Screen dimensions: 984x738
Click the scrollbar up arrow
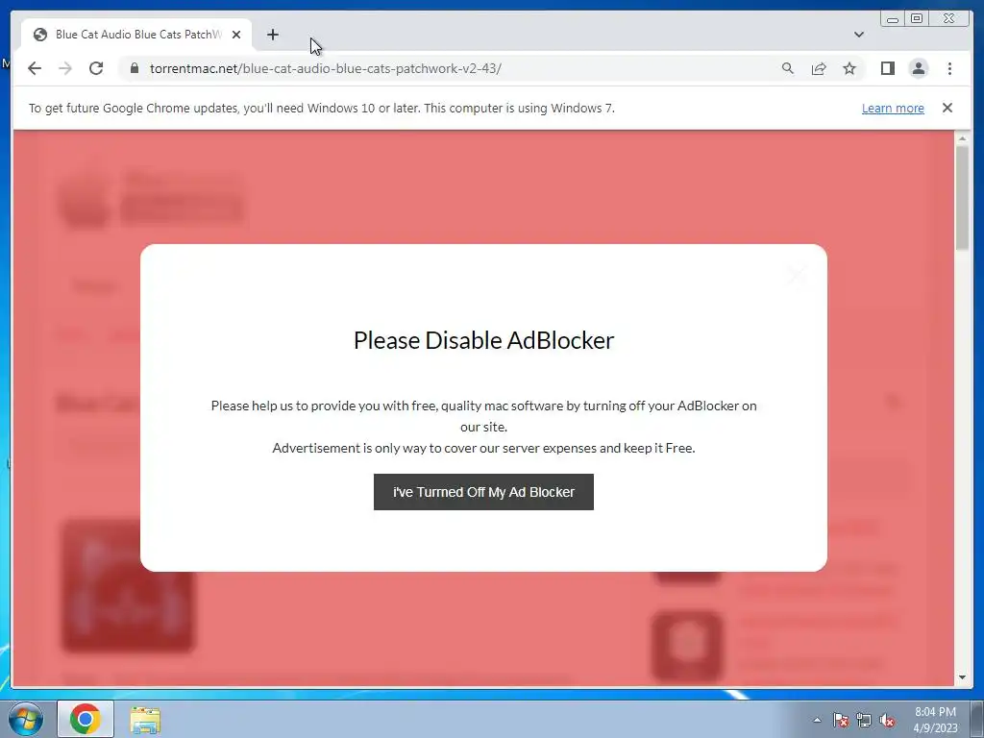[962, 137]
